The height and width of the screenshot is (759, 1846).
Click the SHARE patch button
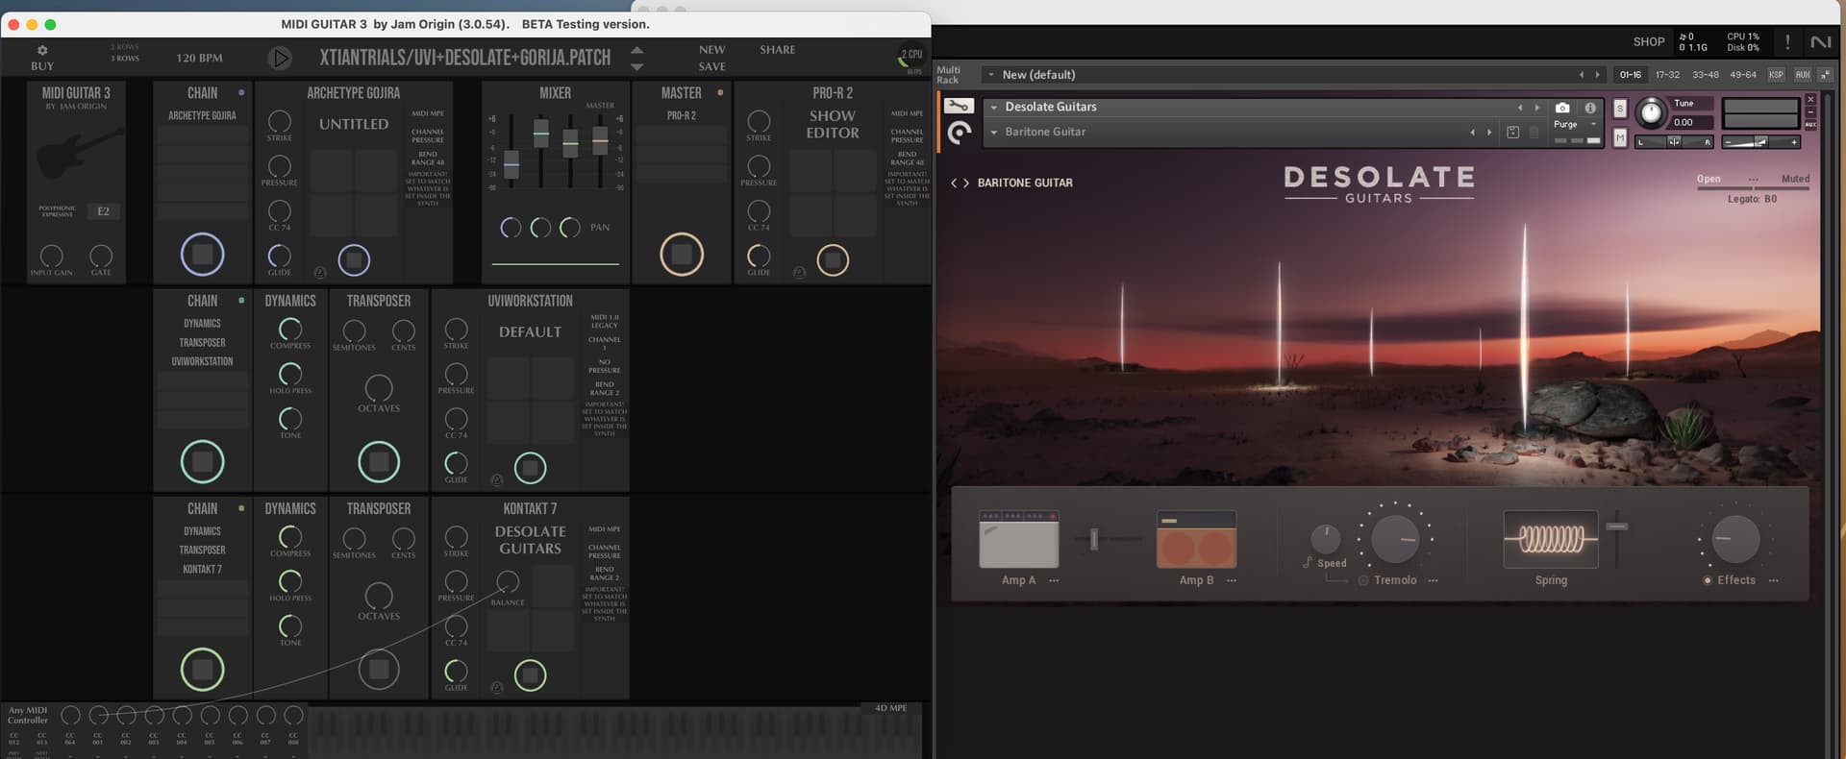pos(778,50)
